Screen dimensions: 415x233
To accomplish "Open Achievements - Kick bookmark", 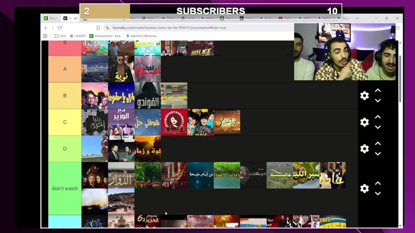I will 106,36.
